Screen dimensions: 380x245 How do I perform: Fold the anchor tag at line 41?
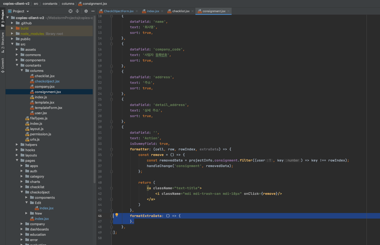111,188
